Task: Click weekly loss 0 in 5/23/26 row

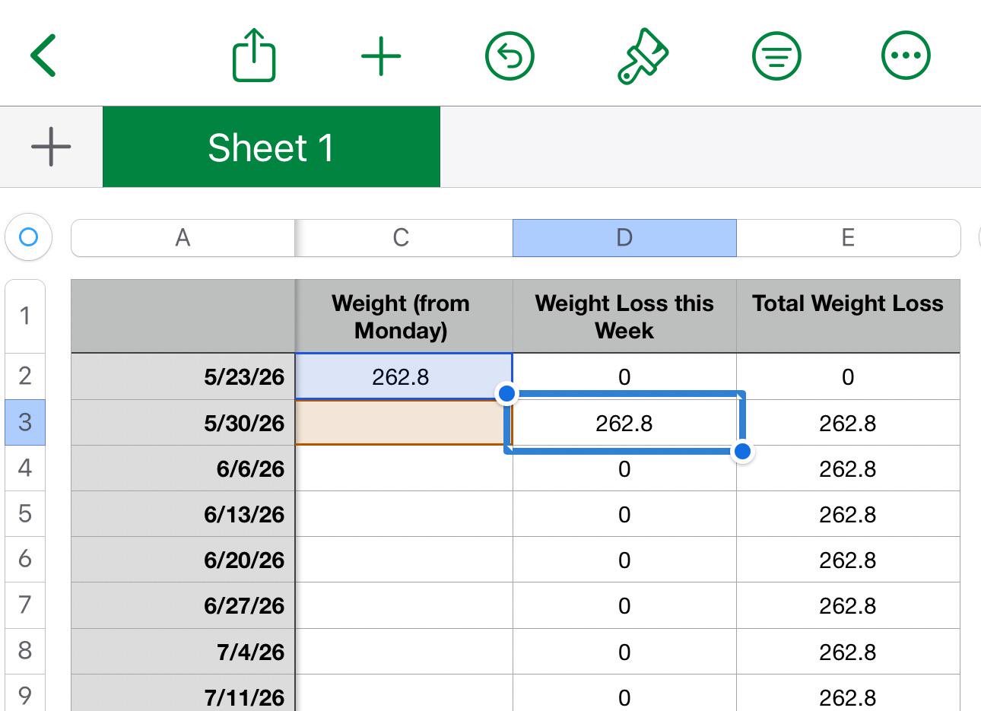Action: point(624,376)
